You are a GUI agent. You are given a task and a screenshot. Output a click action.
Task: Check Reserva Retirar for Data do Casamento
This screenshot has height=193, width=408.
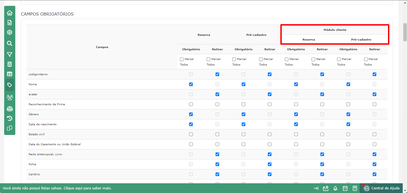pyautogui.click(x=217, y=144)
